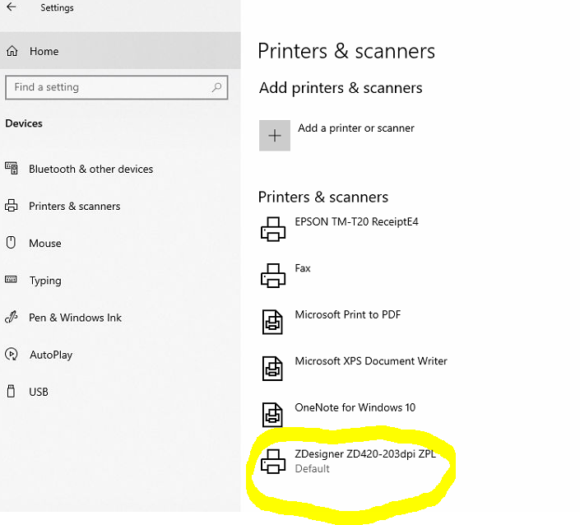Click the Fax printer icon
Image resolution: width=580 pixels, height=525 pixels.
[x=273, y=276]
